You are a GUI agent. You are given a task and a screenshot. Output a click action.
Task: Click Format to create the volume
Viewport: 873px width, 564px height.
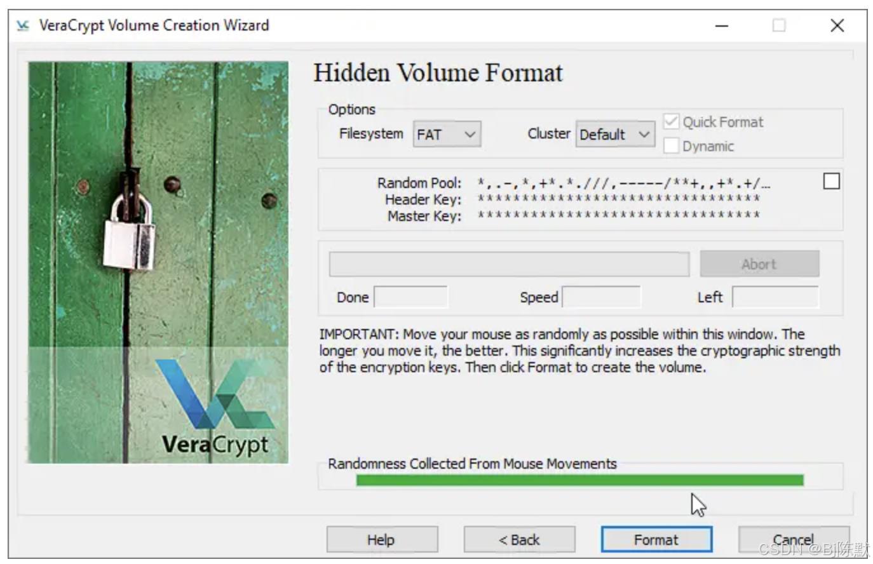656,540
